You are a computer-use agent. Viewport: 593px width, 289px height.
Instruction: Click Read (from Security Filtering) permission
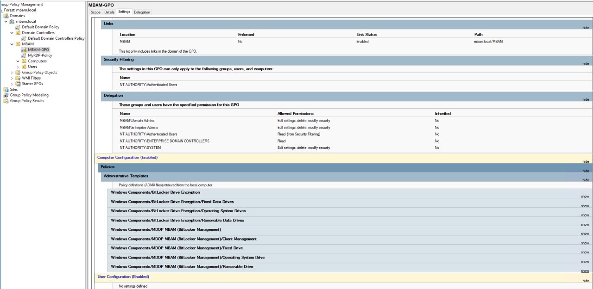tap(299, 134)
